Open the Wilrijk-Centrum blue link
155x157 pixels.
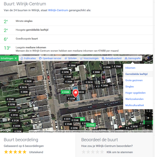click(58, 10)
